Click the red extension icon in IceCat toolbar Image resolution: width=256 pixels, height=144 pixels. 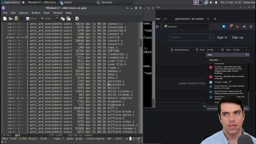[x=231, y=26]
